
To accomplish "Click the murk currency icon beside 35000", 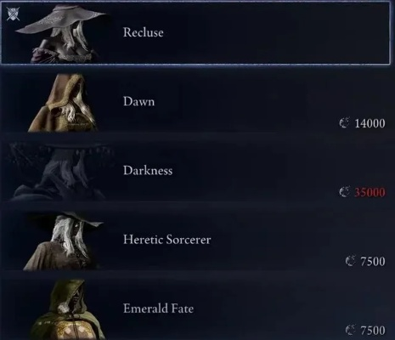I will point(344,192).
